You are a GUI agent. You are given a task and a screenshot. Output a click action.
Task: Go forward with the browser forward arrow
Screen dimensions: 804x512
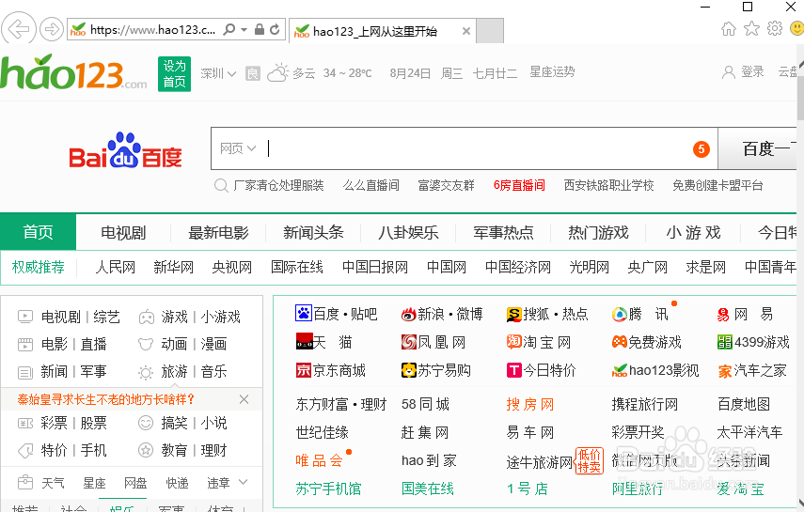tap(52, 29)
